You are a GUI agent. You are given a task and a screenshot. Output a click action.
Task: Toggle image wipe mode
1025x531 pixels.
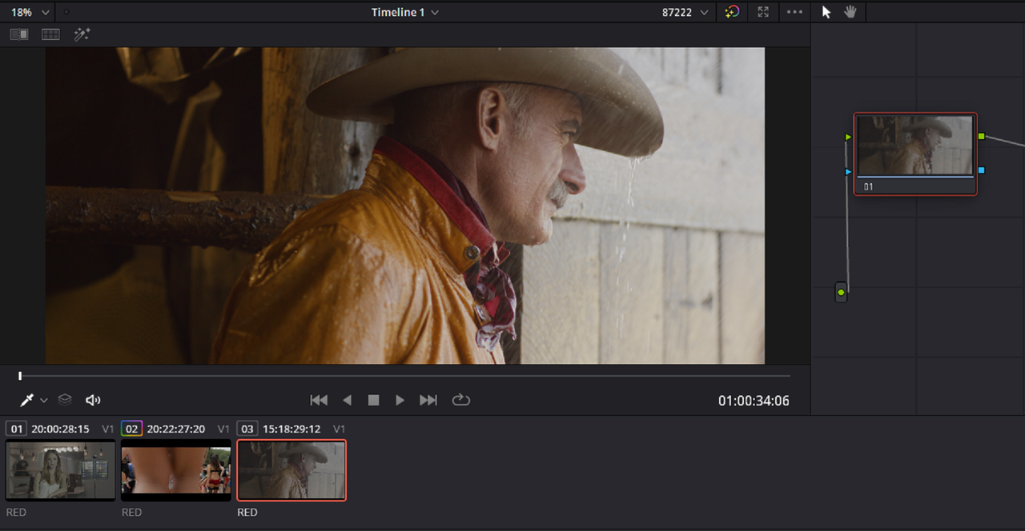point(19,34)
